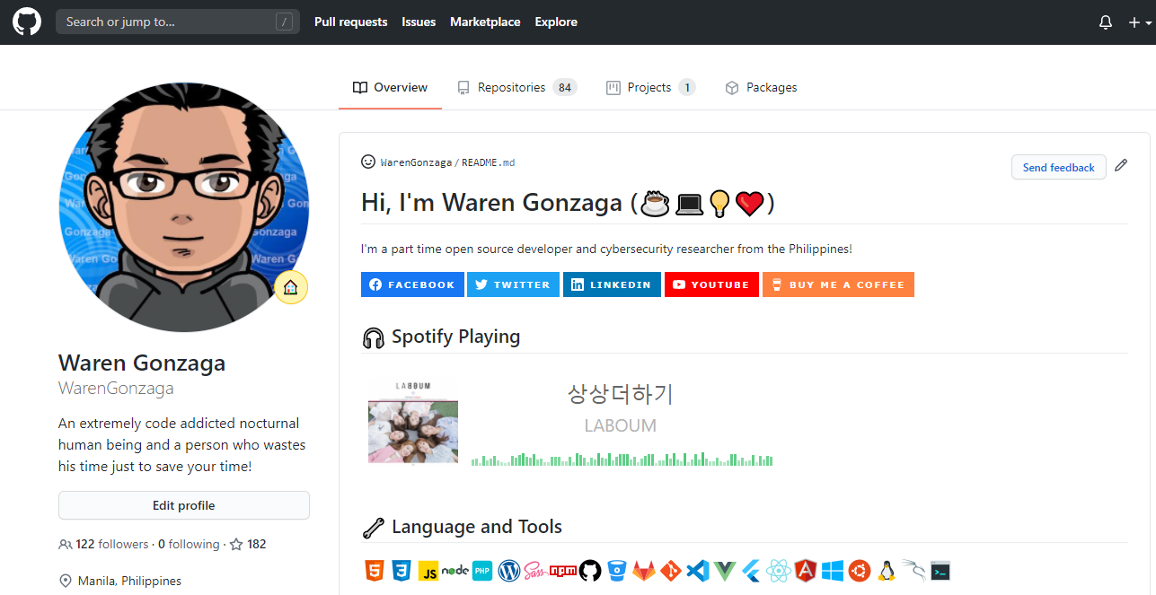The height and width of the screenshot is (595, 1156).
Task: Click the Visual Studio Code icon
Action: click(x=698, y=570)
